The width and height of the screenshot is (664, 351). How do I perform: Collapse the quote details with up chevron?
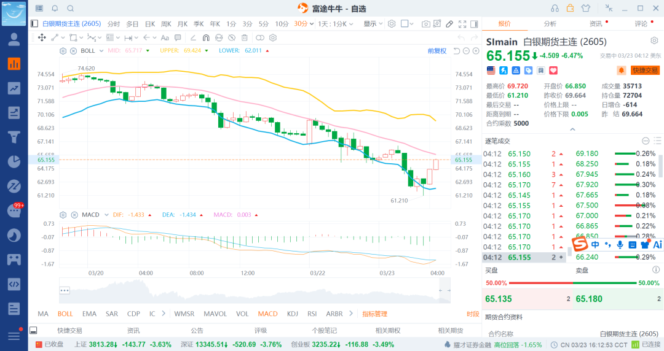pos(572,129)
